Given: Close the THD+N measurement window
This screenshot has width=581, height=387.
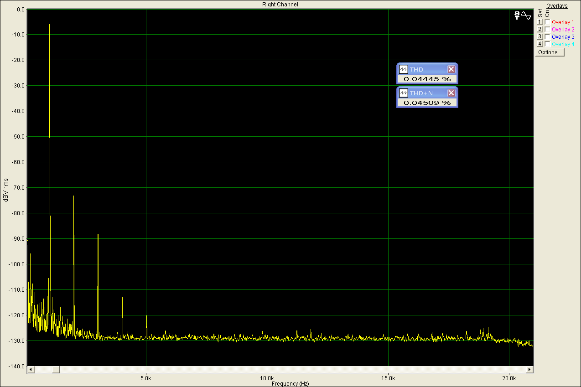Looking at the screenshot, I should pyautogui.click(x=451, y=93).
